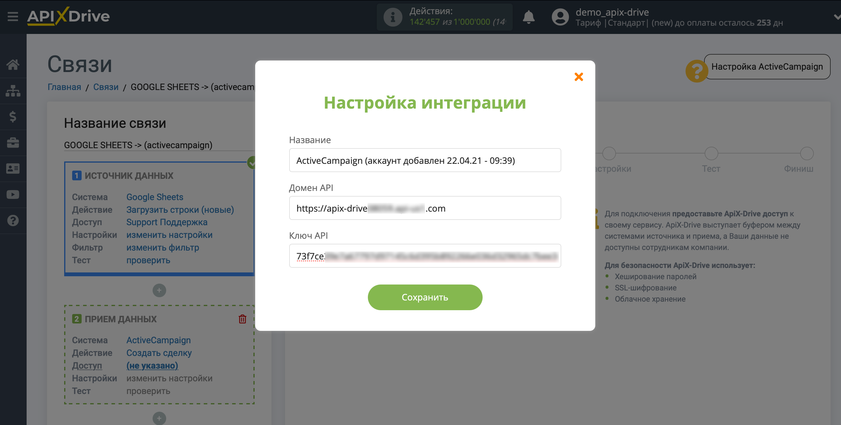Click the ApiX-Drive logo
This screenshot has height=425, width=841.
pyautogui.click(x=68, y=16)
